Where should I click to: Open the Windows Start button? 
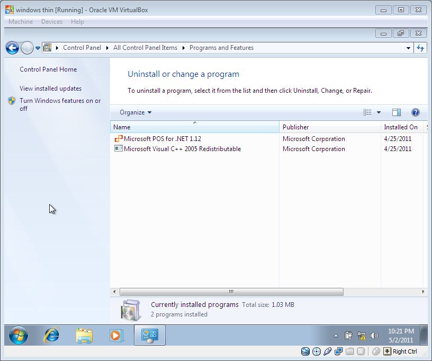click(x=19, y=335)
